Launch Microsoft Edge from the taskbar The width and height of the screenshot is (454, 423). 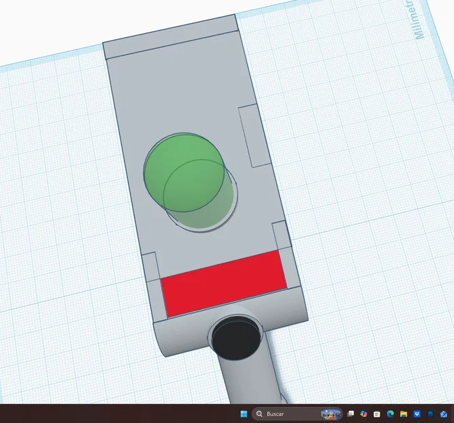(390, 414)
